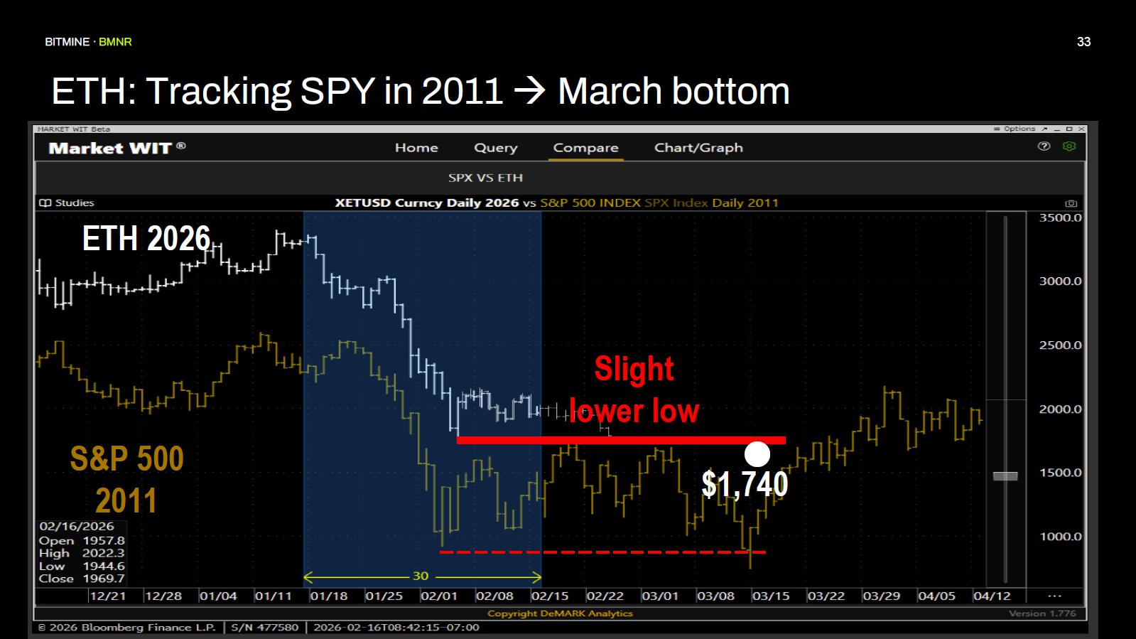This screenshot has width=1136, height=639.
Task: Click the S/N 477580 serial number
Action: pyautogui.click(x=265, y=628)
